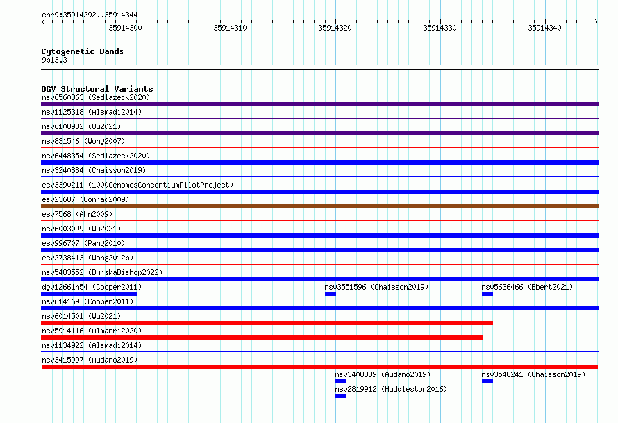
Task: Select the blue nsv6003099 feature bar
Action: pos(319,235)
